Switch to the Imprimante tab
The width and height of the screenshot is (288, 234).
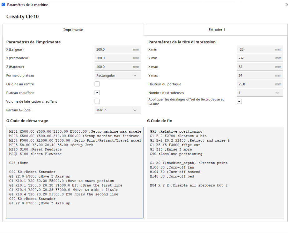click(x=73, y=30)
